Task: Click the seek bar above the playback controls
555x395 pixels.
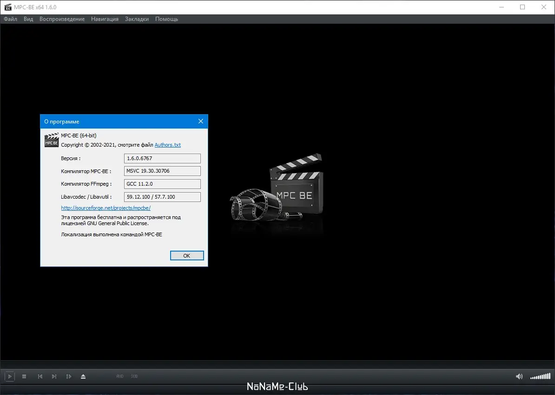Action: tap(277, 365)
